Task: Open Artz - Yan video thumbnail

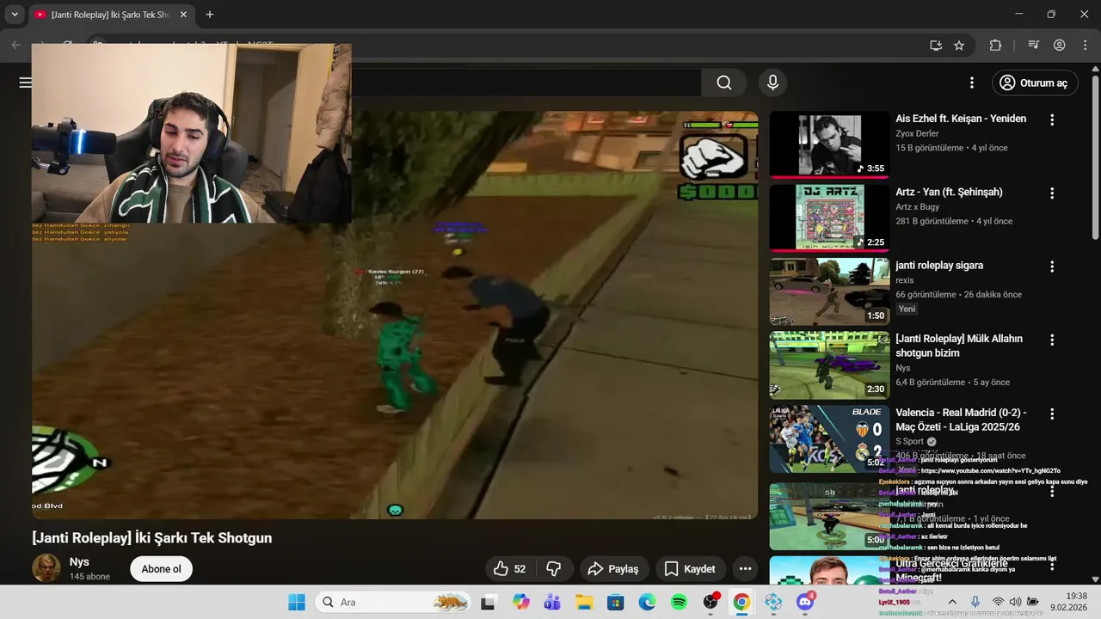Action: [829, 218]
